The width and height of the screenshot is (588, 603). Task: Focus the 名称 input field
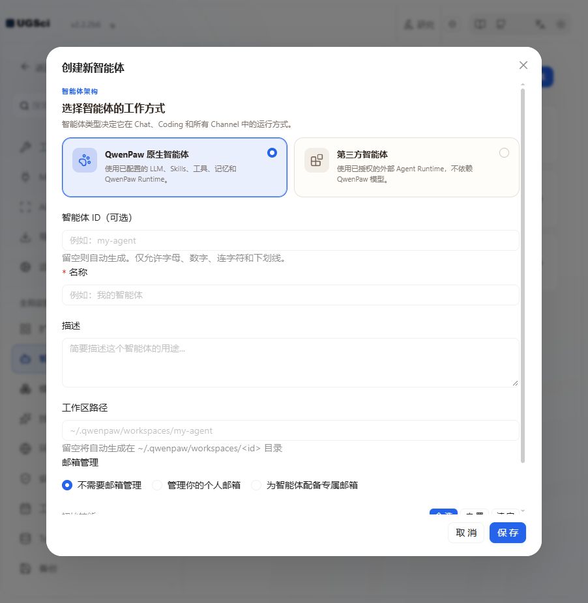coord(290,295)
